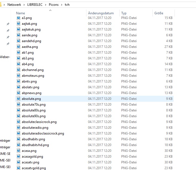
Task: Click the aandehd.png file icon
Action: [18, 41]
